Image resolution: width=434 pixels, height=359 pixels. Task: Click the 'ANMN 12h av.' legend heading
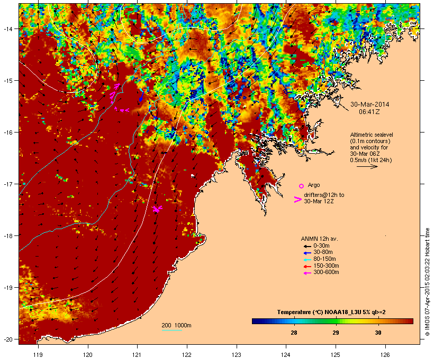319,239
